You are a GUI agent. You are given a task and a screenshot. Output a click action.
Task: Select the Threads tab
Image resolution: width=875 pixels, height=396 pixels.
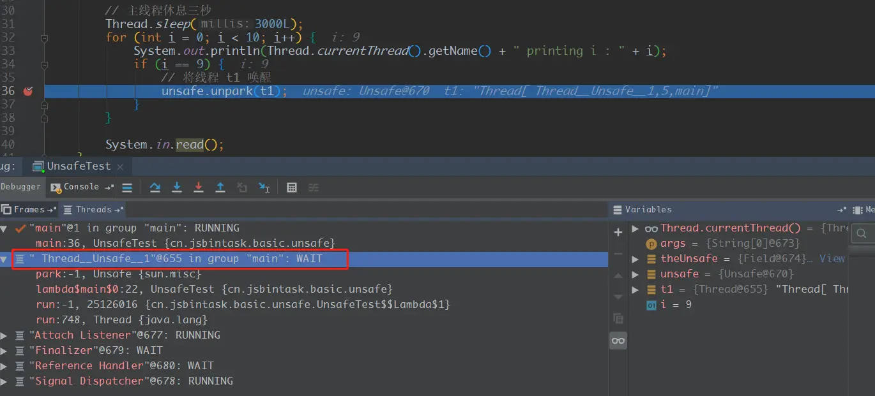click(93, 209)
